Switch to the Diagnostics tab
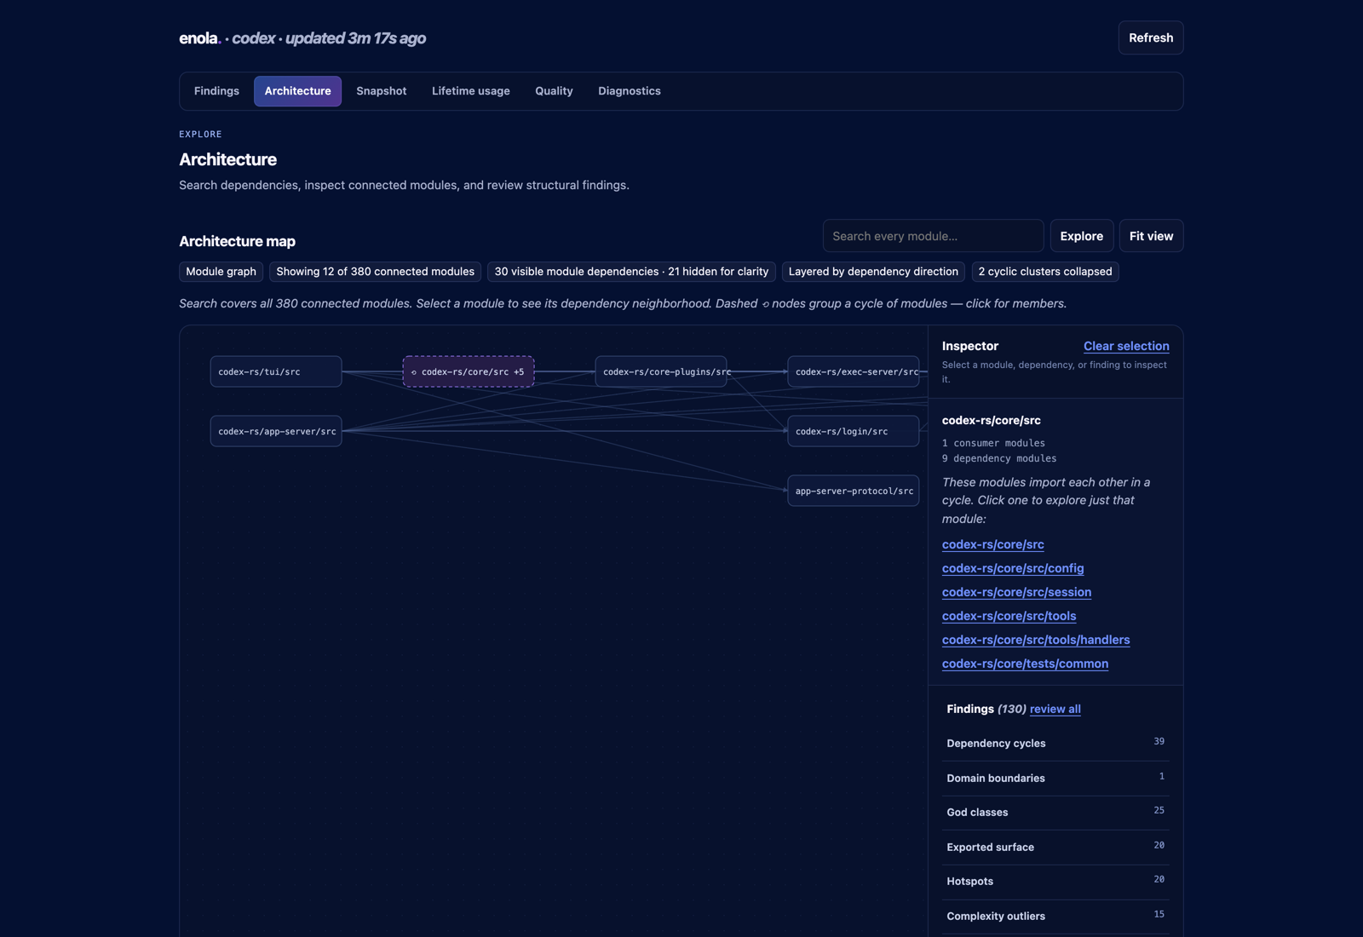Image resolution: width=1363 pixels, height=937 pixels. [629, 91]
